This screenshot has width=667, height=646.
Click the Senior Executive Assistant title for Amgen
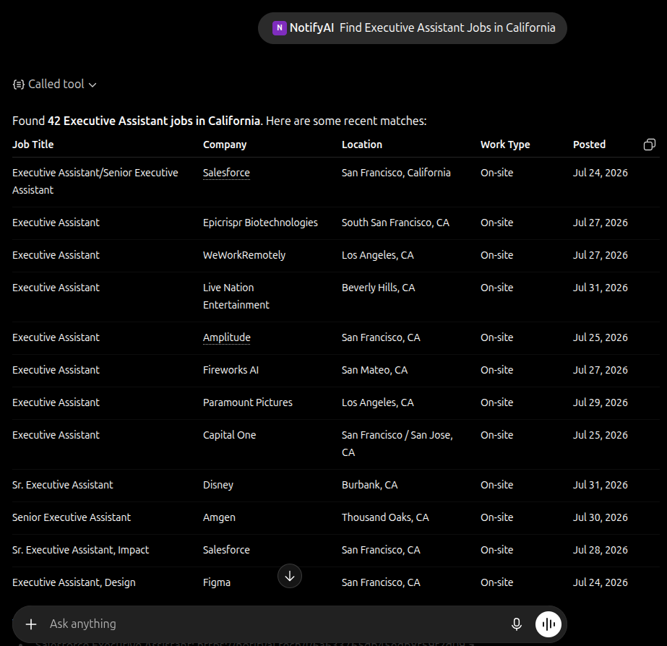coord(72,517)
